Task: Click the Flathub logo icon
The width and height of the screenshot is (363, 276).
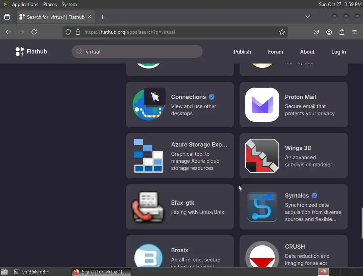Action: (x=20, y=51)
